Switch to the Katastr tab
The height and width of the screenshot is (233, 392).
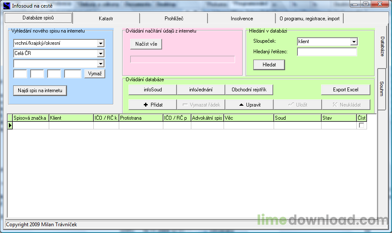pos(106,19)
